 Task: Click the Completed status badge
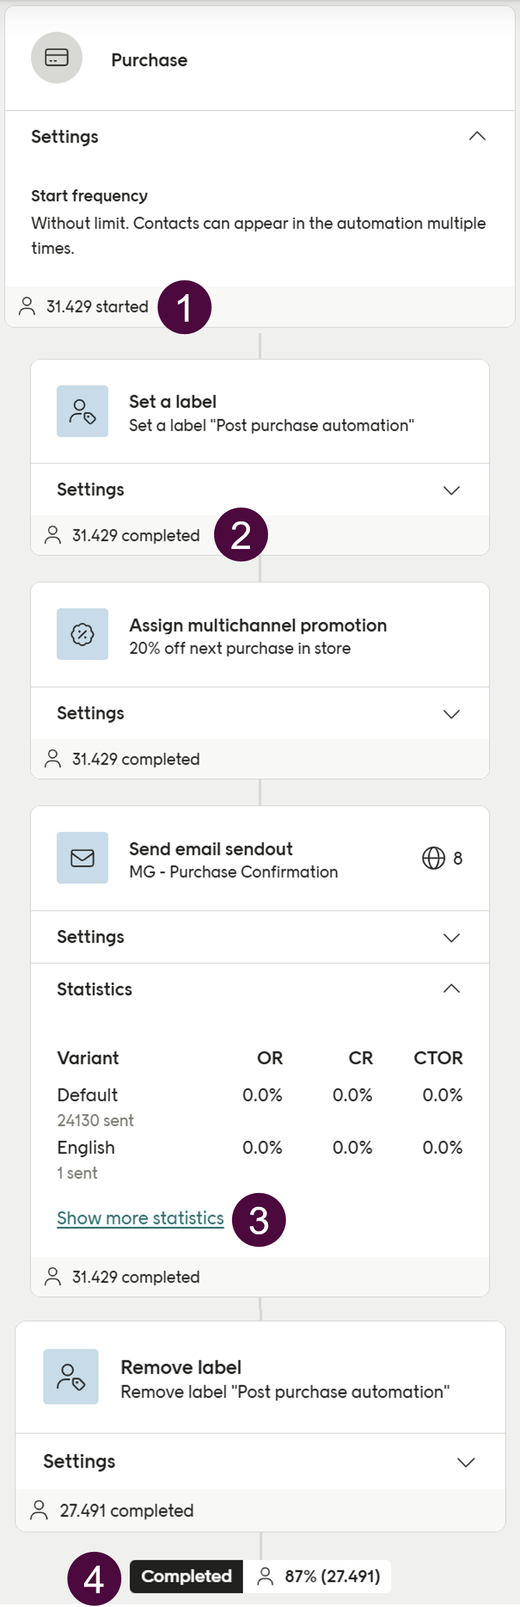[186, 1577]
